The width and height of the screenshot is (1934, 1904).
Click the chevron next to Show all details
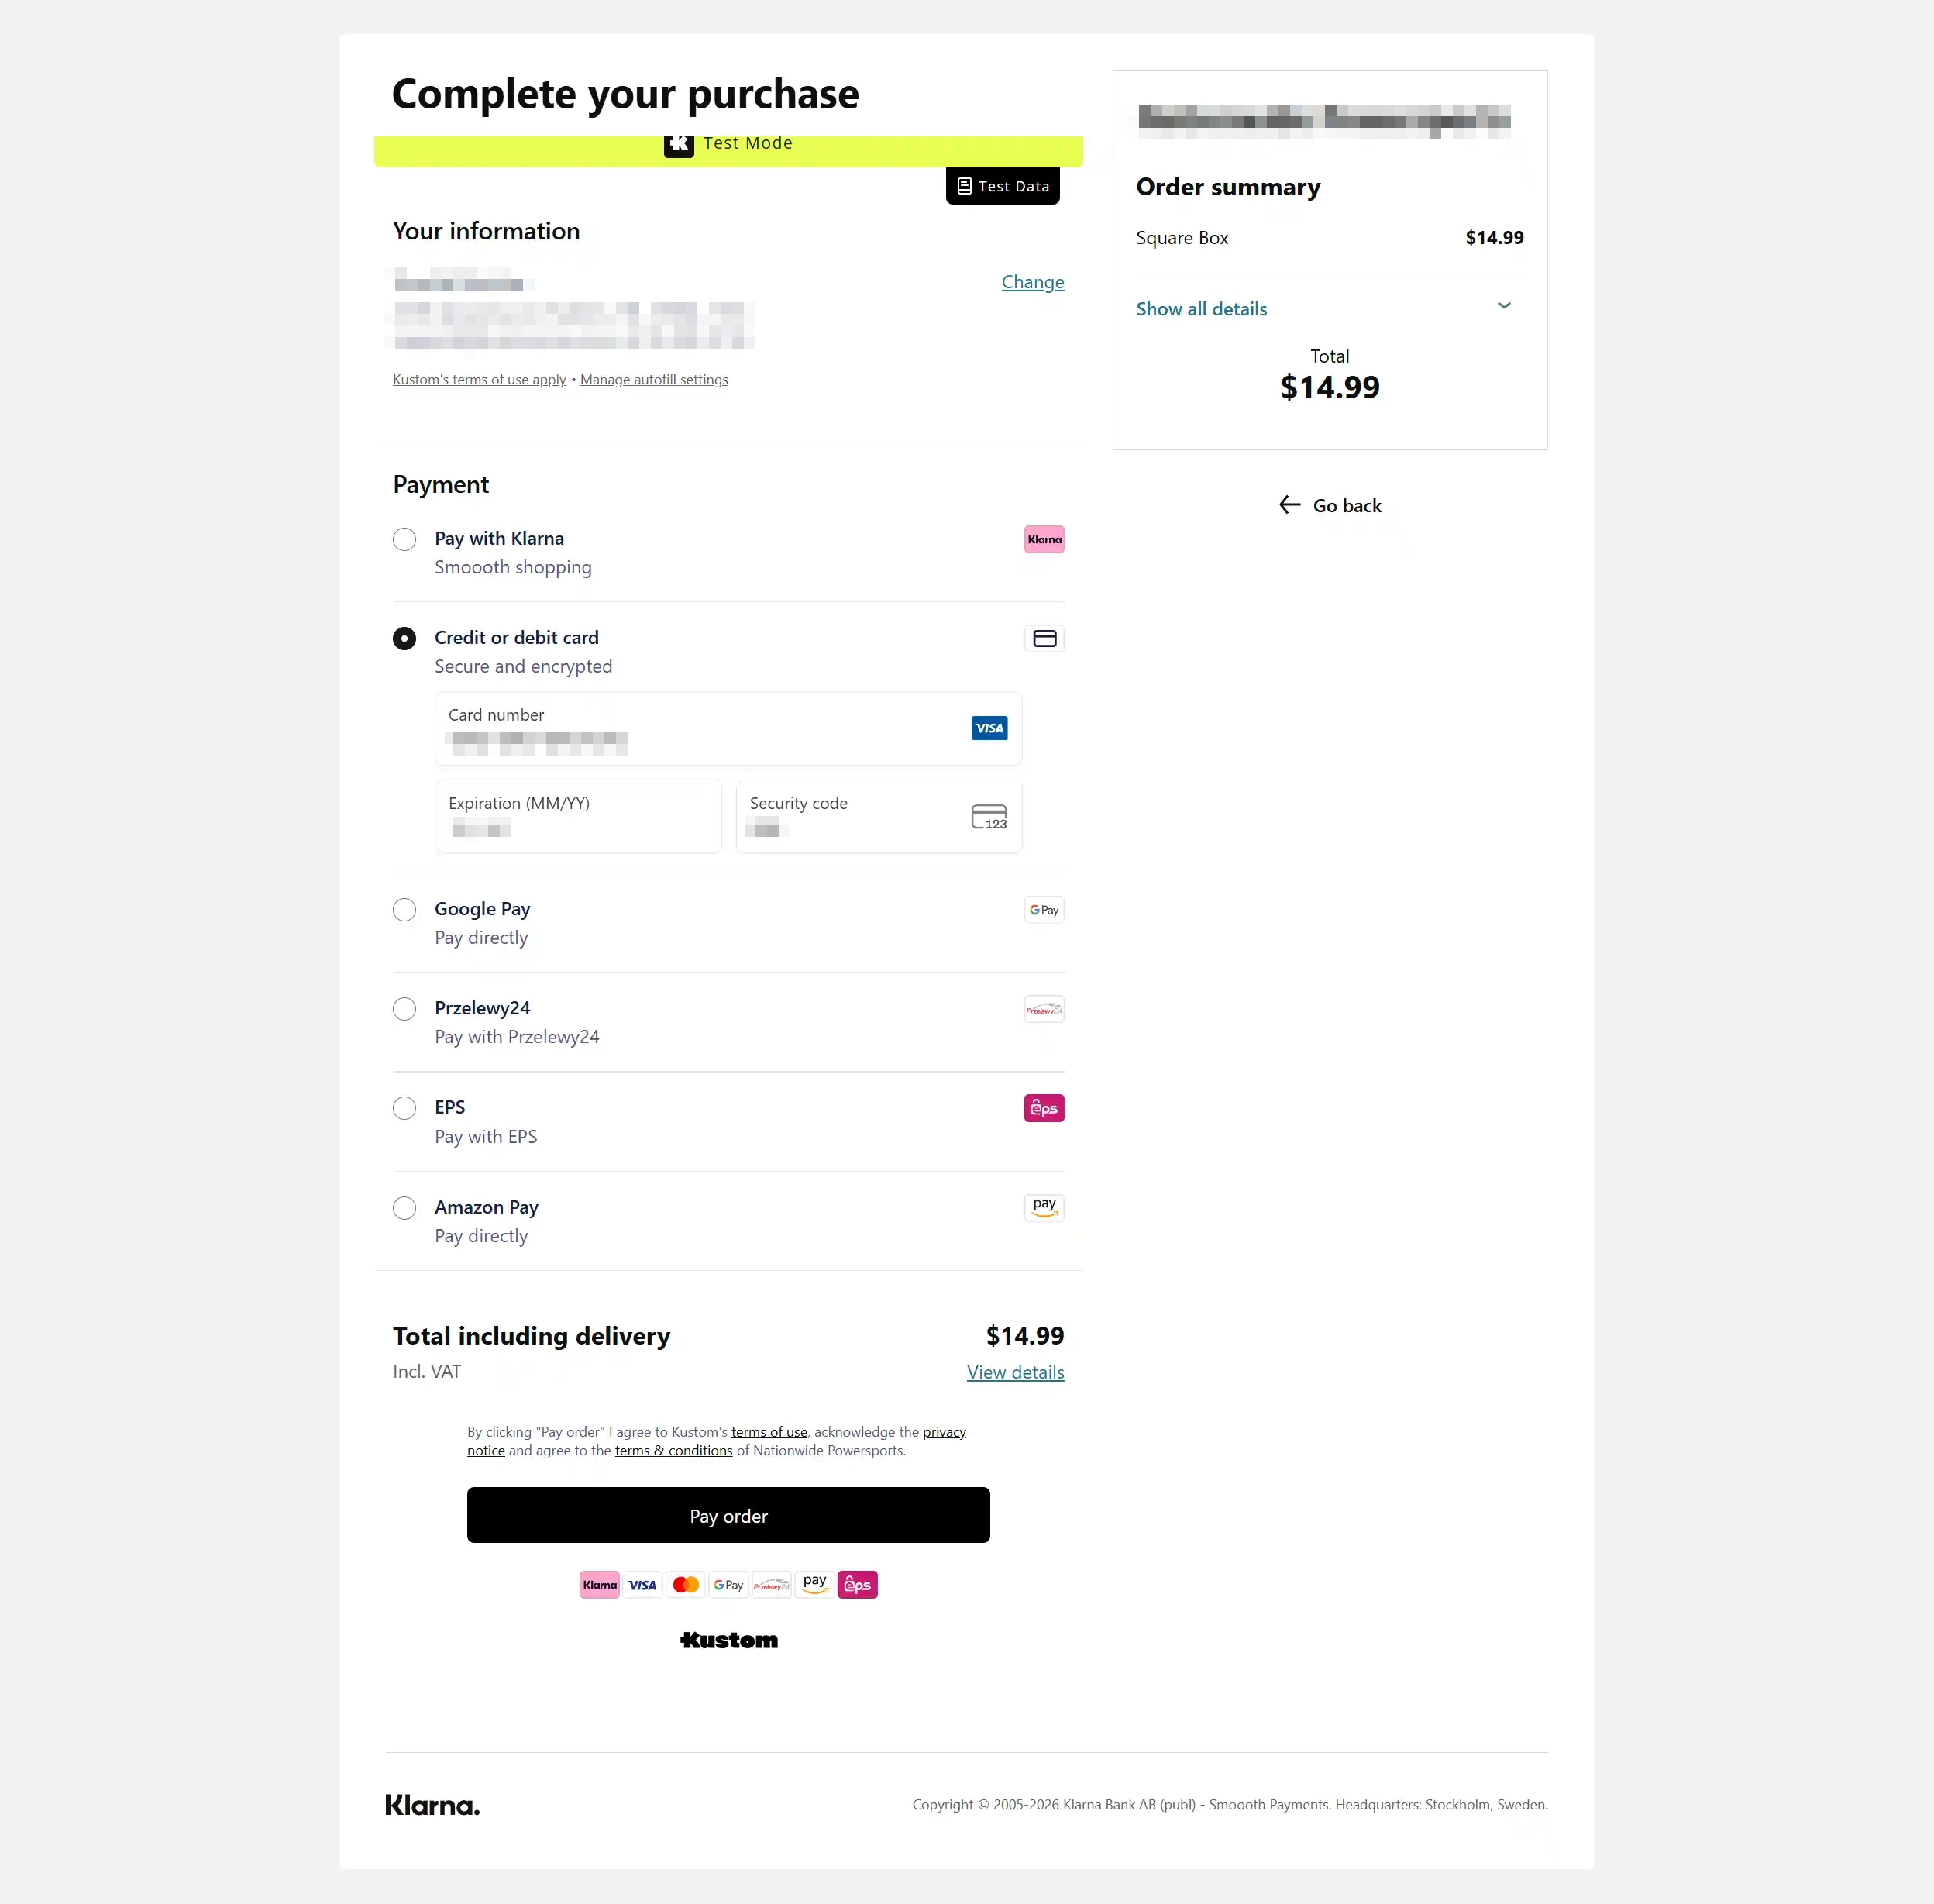(1504, 306)
